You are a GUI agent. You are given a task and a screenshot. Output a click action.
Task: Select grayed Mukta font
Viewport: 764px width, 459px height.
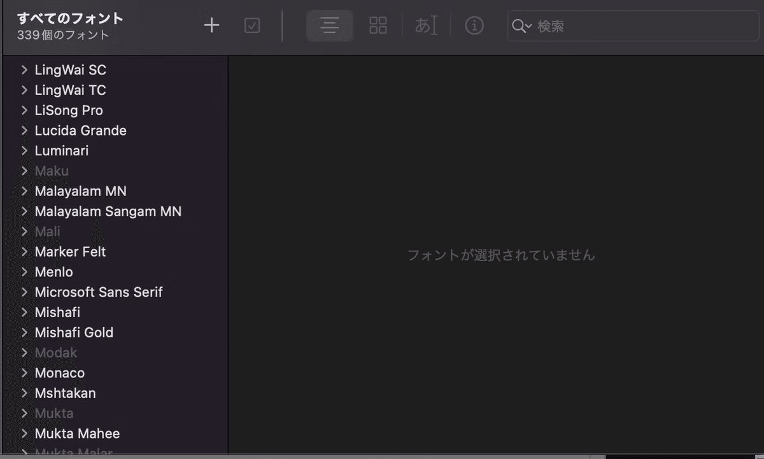(54, 413)
